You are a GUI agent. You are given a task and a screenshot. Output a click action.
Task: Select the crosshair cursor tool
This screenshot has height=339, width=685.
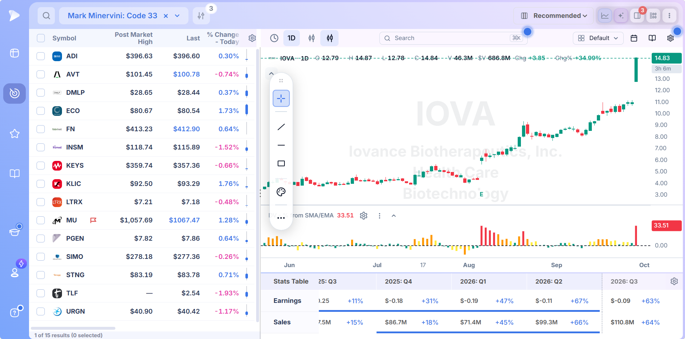click(281, 98)
